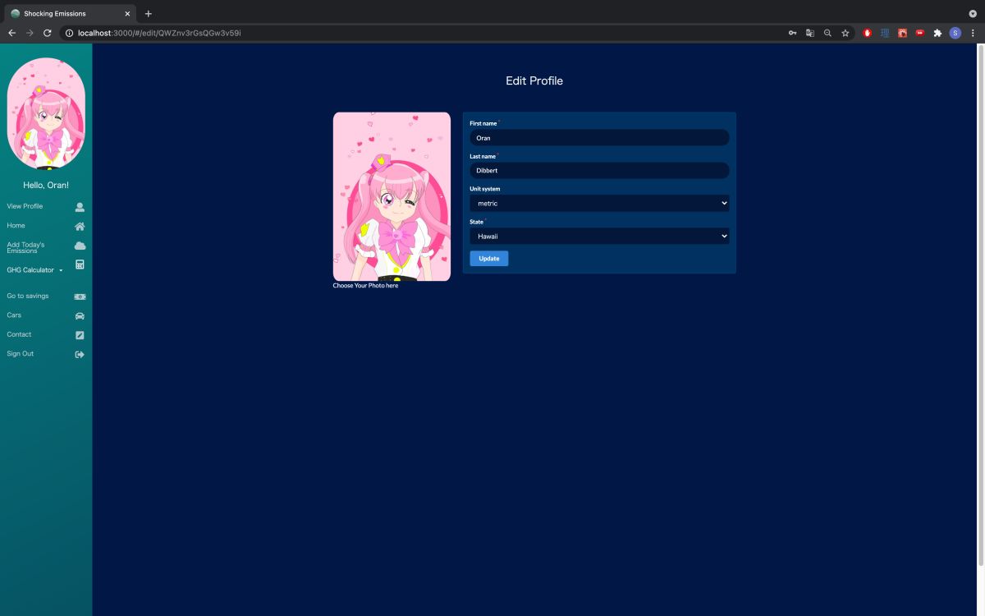Open the State dropdown showing Hawaii
The height and width of the screenshot is (616, 985).
pos(599,236)
